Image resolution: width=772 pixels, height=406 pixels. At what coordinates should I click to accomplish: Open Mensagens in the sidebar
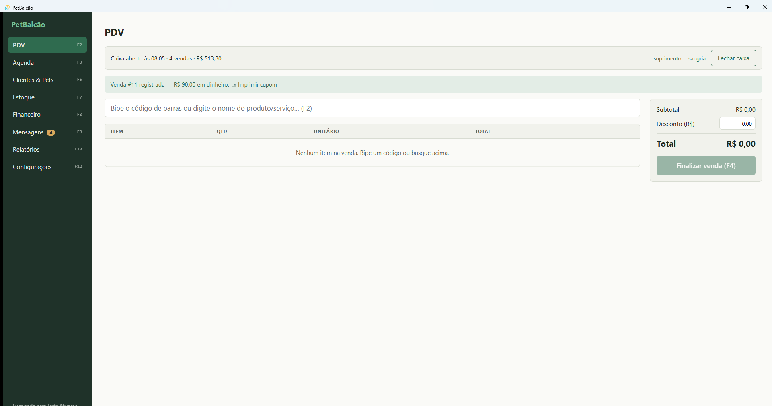point(47,132)
